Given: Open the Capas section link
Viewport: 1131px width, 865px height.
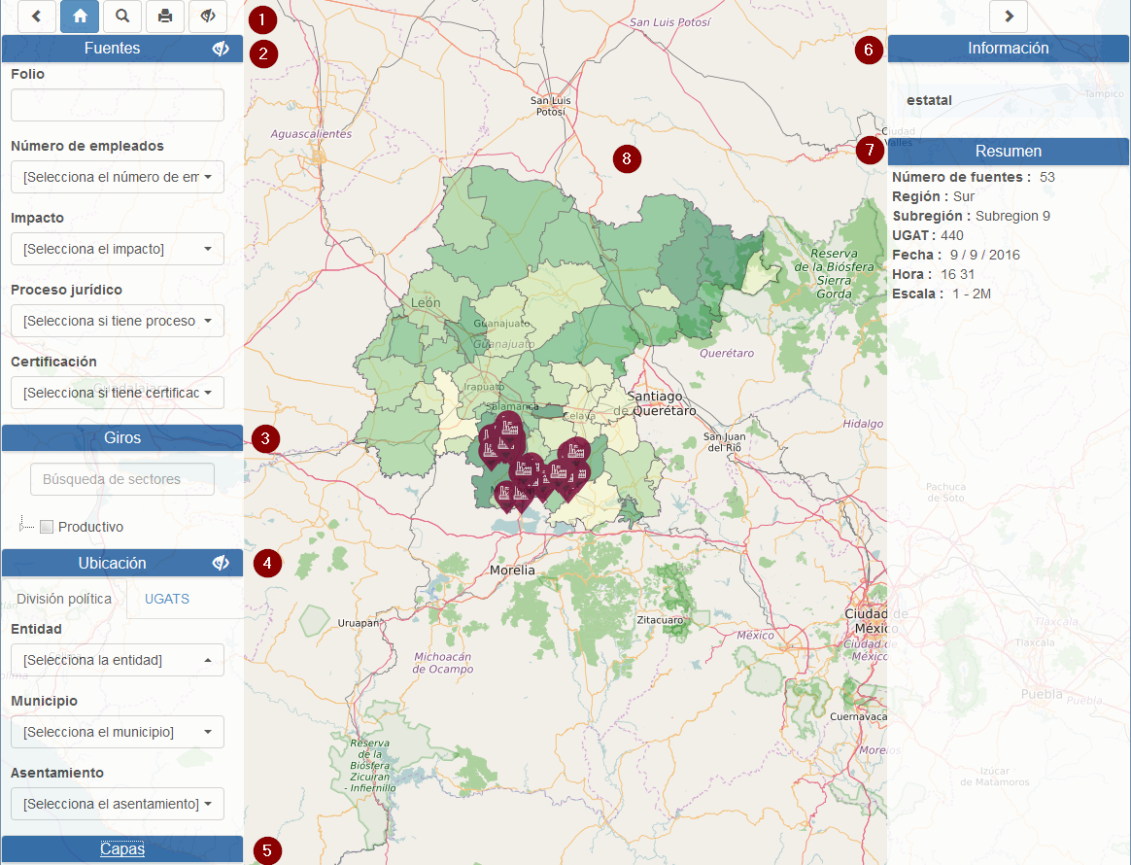Looking at the screenshot, I should (x=122, y=849).
